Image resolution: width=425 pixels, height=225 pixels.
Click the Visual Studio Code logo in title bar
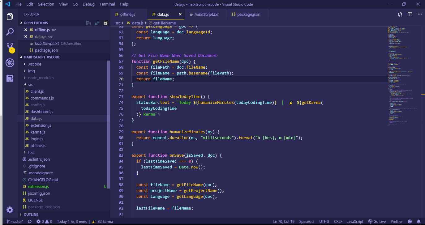click(7, 4)
